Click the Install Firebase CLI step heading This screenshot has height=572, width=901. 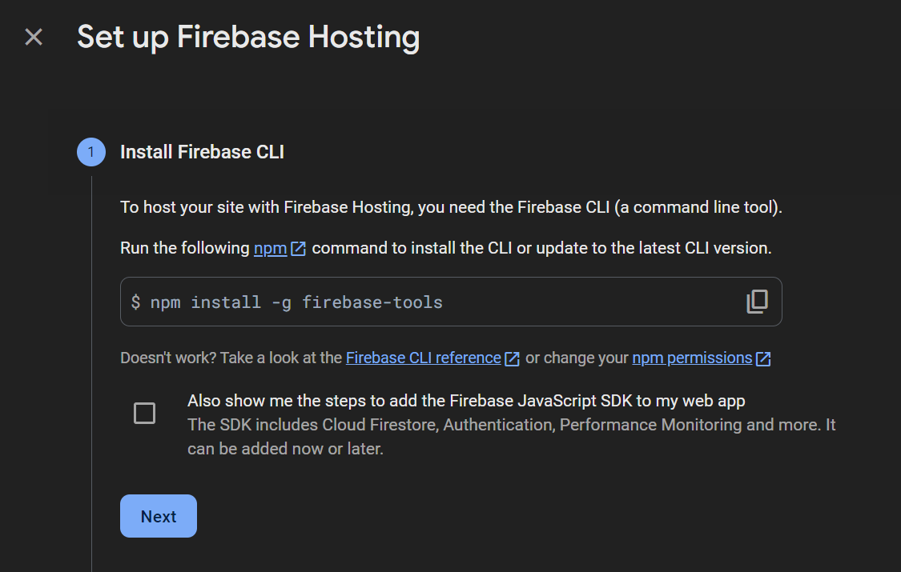203,152
